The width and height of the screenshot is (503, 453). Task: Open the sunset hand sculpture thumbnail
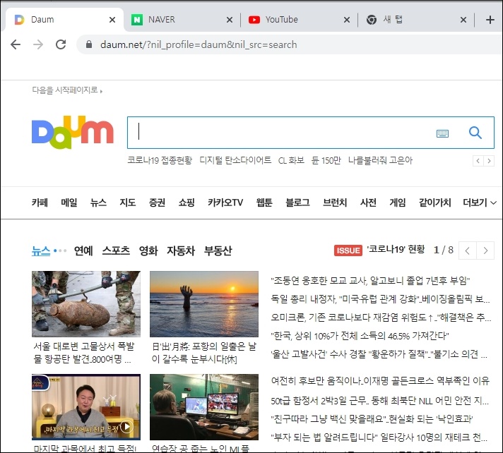point(204,304)
